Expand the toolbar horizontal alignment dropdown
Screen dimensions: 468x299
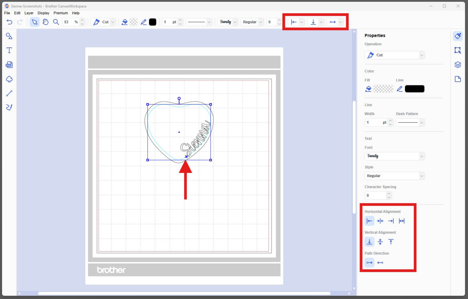pyautogui.click(x=302, y=22)
